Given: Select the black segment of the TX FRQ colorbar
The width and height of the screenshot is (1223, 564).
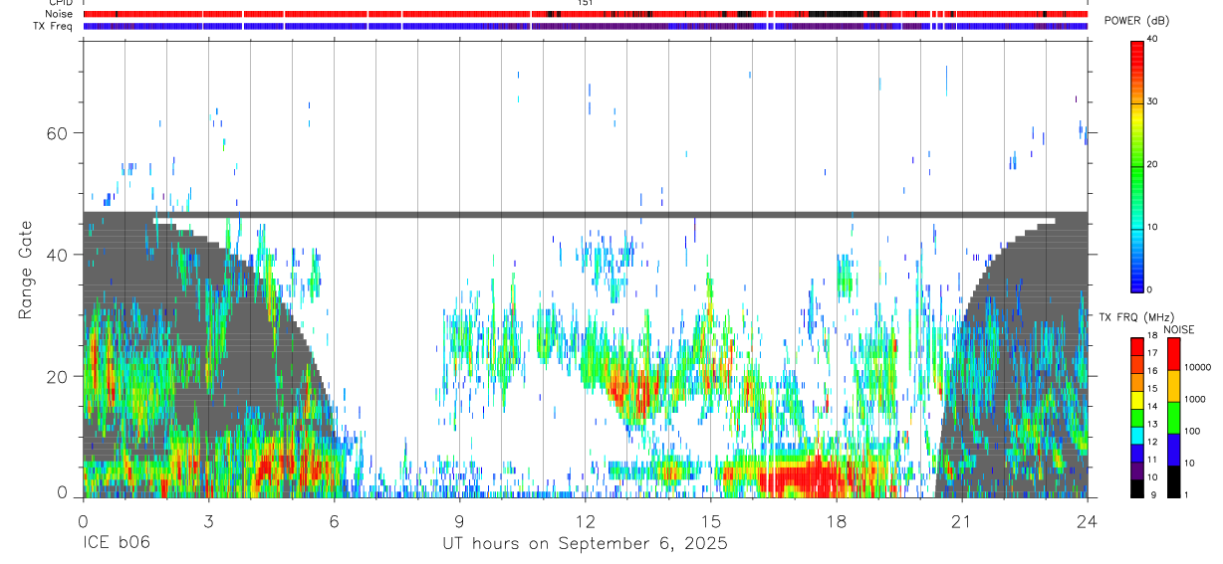Looking at the screenshot, I should click(x=1136, y=487).
